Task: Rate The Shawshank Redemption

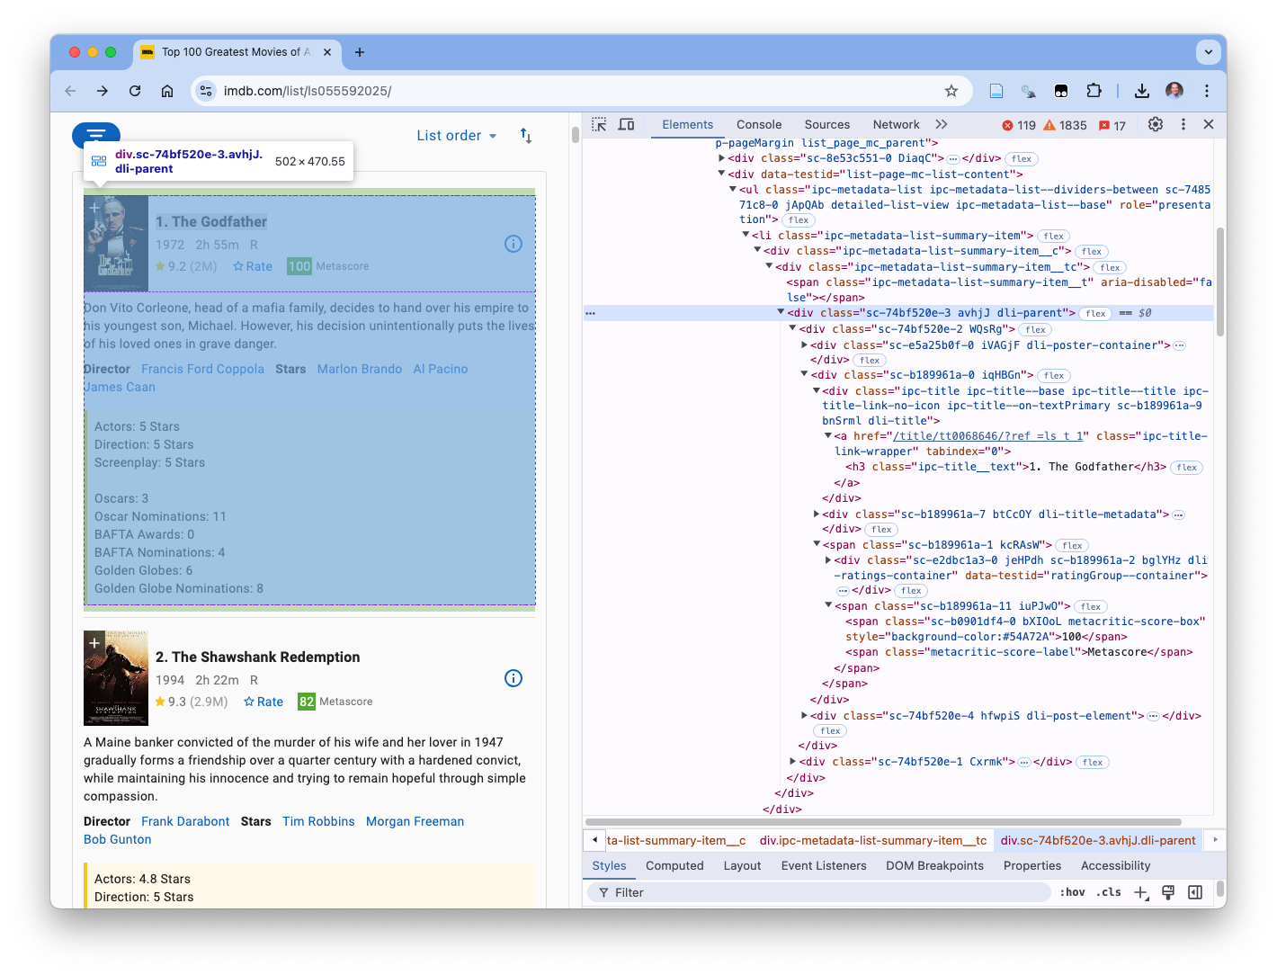Action: pyautogui.click(x=263, y=702)
